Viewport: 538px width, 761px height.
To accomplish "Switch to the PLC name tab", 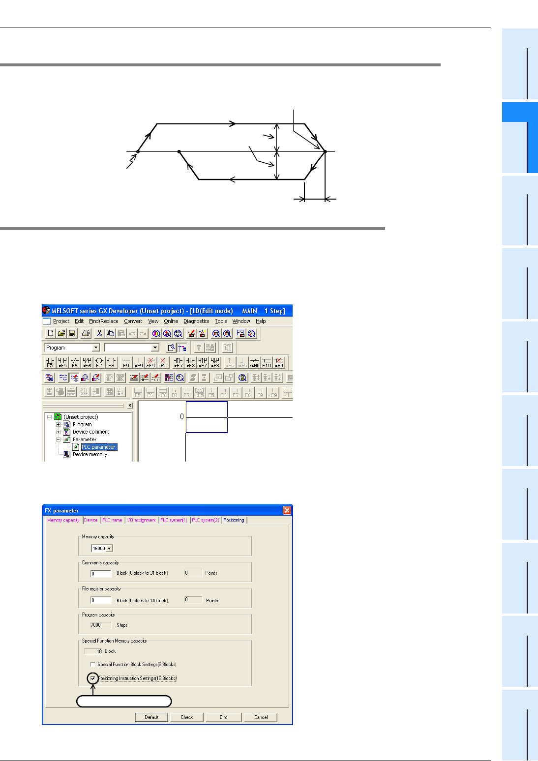I will (x=112, y=520).
